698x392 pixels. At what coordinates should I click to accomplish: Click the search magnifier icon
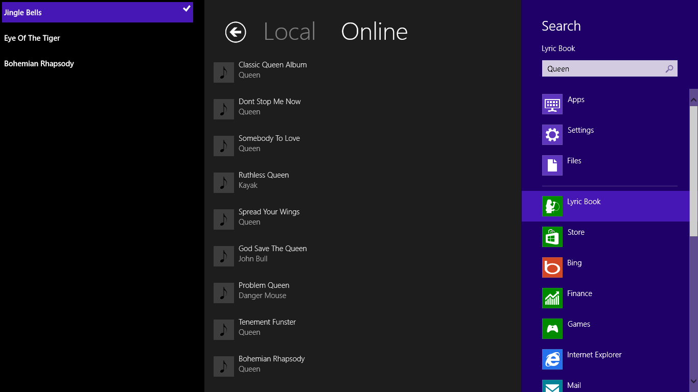pos(669,68)
